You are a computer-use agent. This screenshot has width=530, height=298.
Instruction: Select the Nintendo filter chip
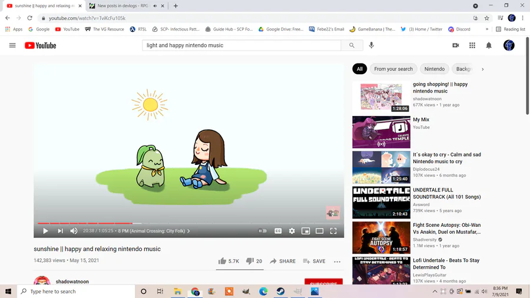pyautogui.click(x=435, y=69)
